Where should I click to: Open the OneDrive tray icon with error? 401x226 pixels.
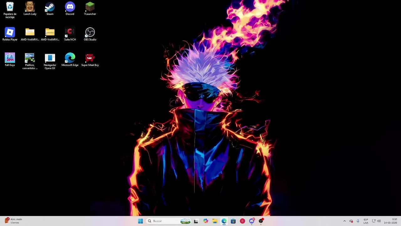point(351,221)
